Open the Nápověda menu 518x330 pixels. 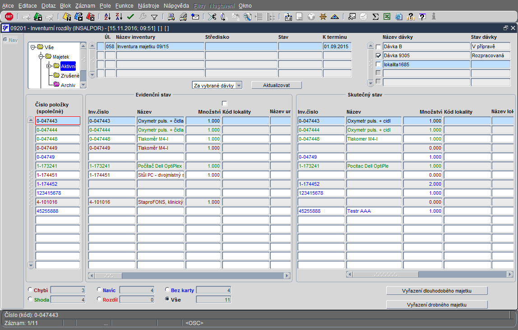tap(176, 5)
